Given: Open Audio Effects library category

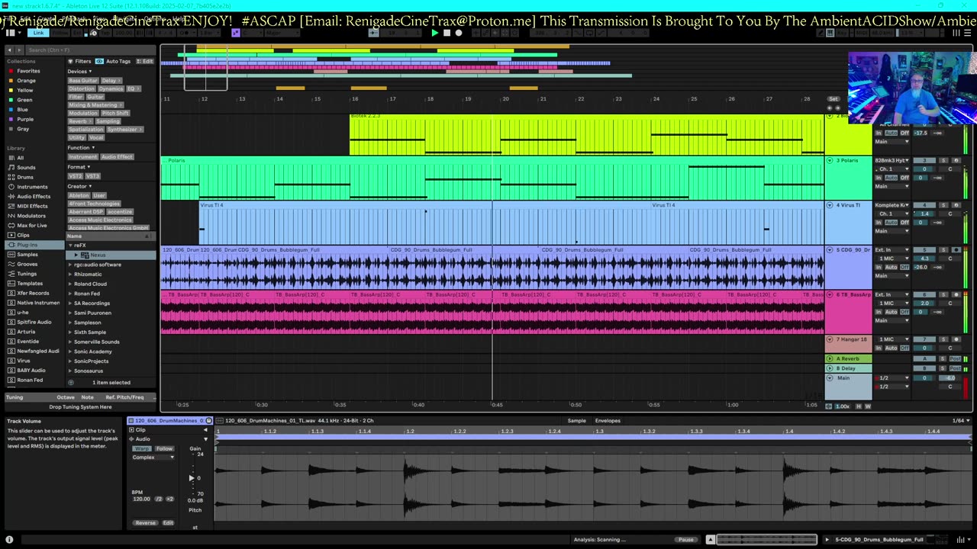Looking at the screenshot, I should (x=34, y=196).
